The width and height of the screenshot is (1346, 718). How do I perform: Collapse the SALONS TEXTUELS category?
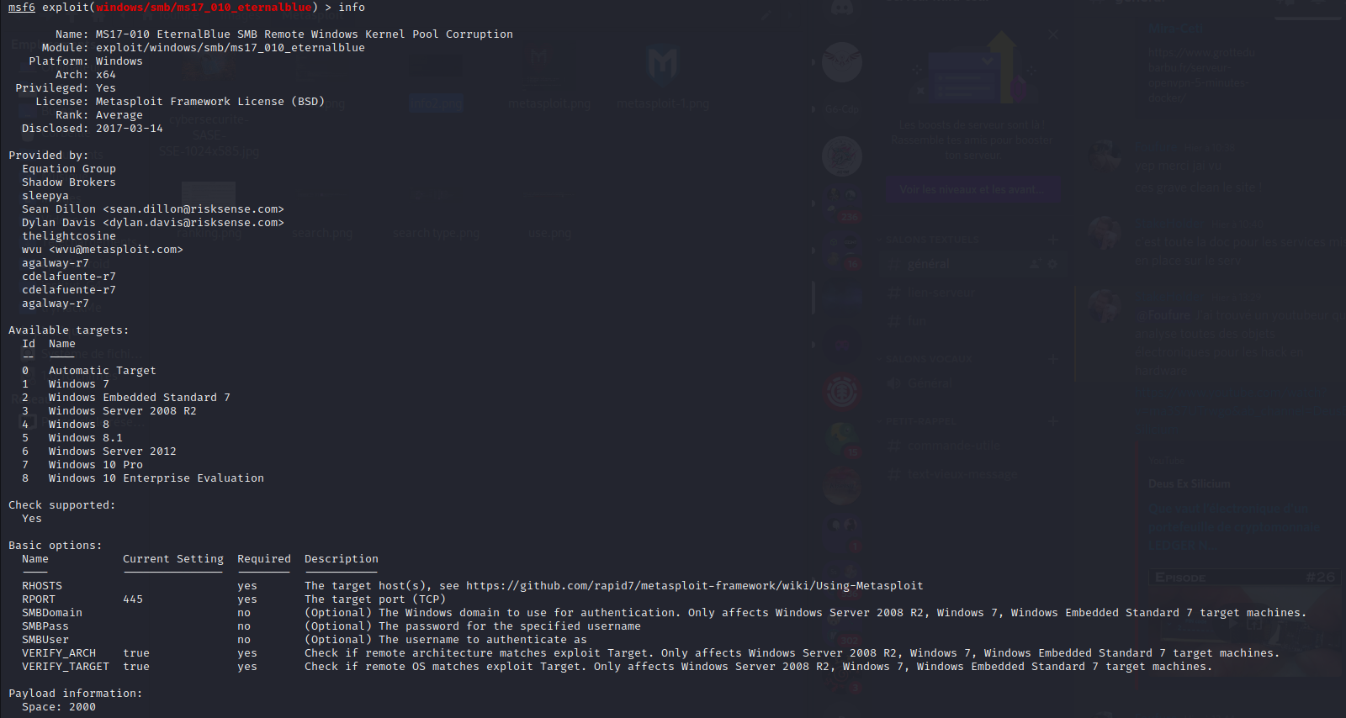point(933,240)
